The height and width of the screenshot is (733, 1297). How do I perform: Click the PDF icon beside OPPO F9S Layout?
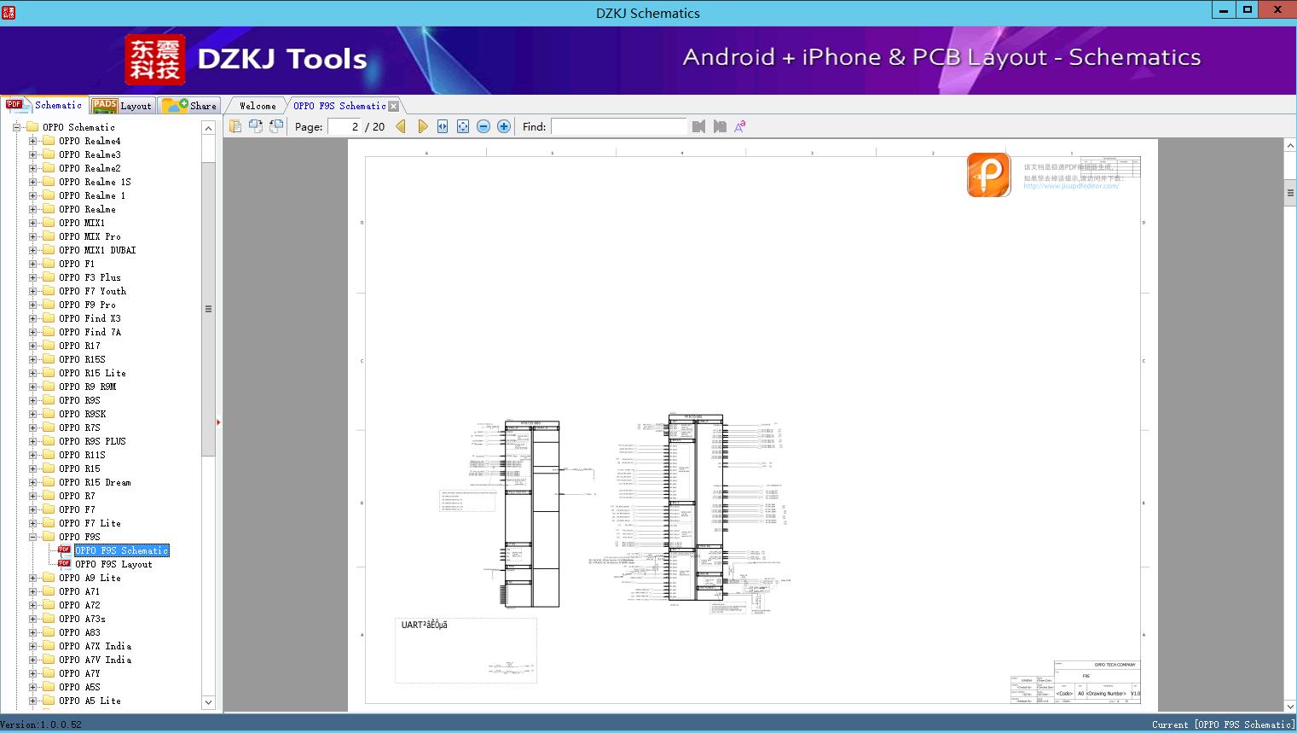coord(64,563)
